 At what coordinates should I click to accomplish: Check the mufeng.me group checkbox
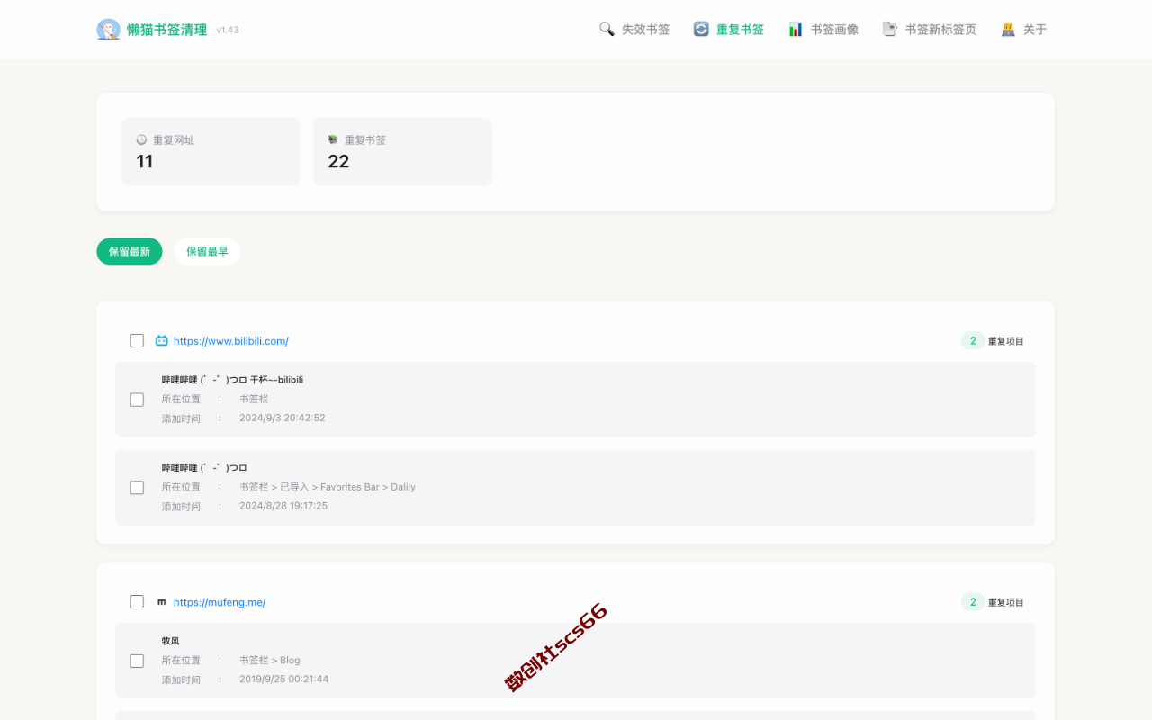137,602
